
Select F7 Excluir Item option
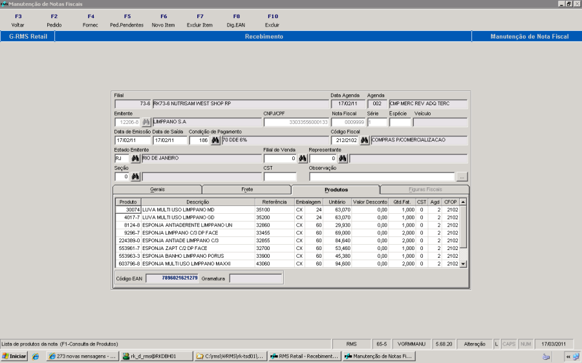pos(200,20)
